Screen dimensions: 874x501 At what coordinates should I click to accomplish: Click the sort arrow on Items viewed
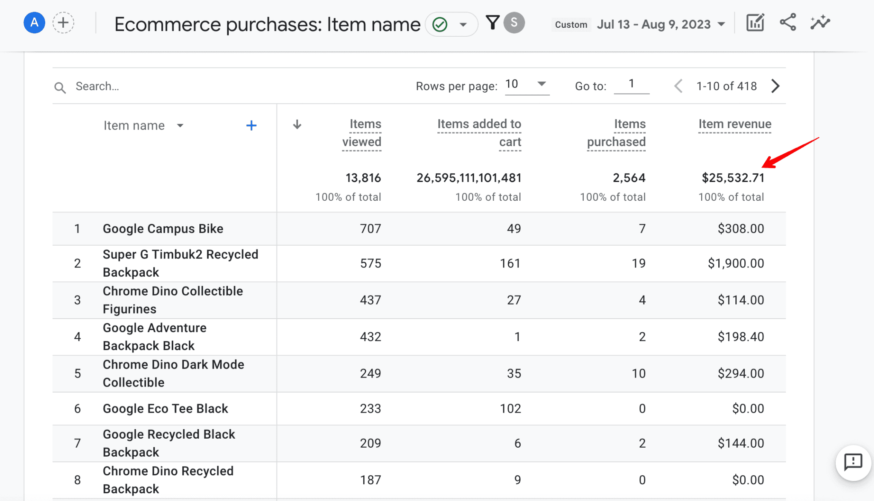(x=297, y=125)
